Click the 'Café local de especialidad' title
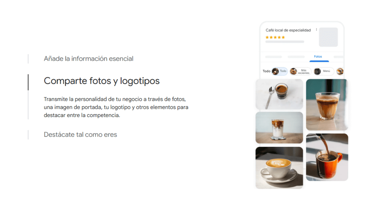The image size is (391, 204). point(288,30)
